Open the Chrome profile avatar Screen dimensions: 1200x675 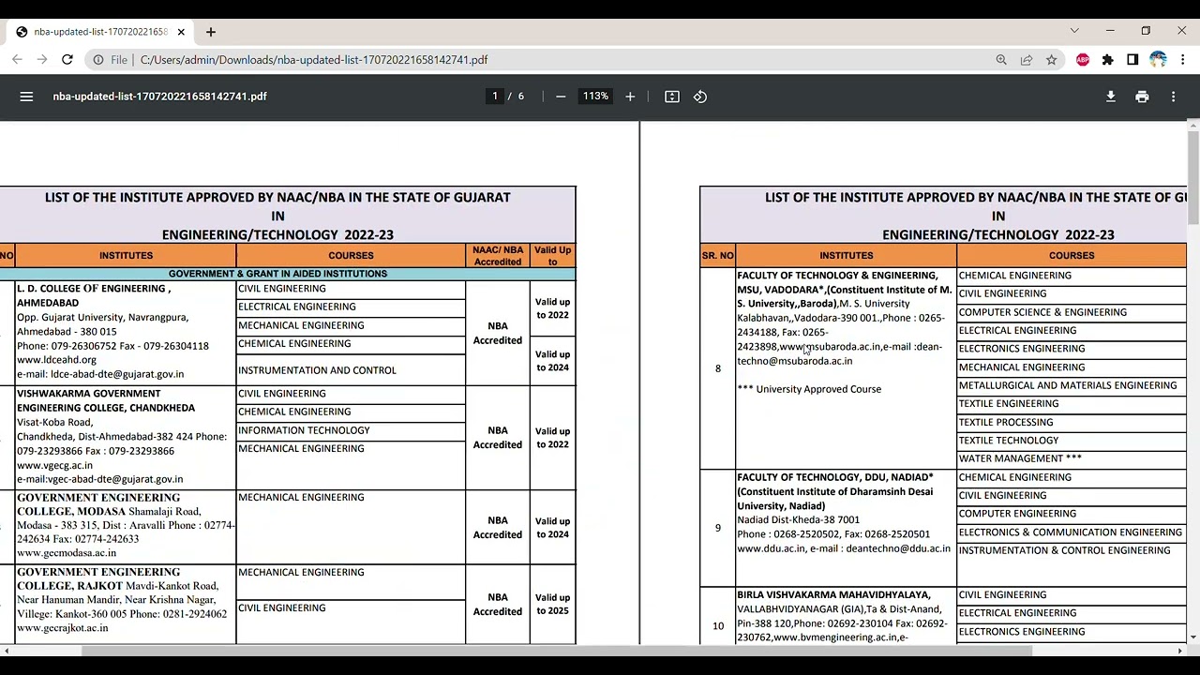1158,60
